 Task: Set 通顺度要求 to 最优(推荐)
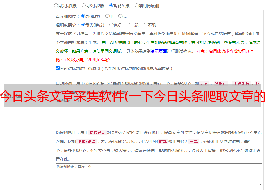pos(83,25)
